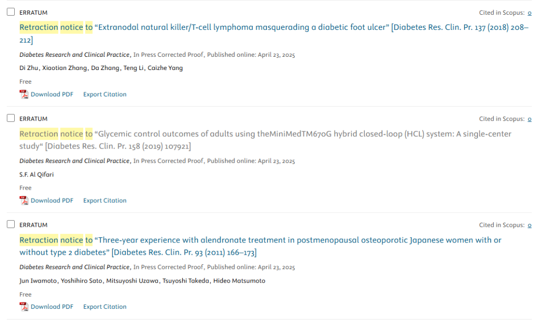Export Citation for the lymphoma retraction notice
Viewport: 548px width, 320px height.
(105, 94)
